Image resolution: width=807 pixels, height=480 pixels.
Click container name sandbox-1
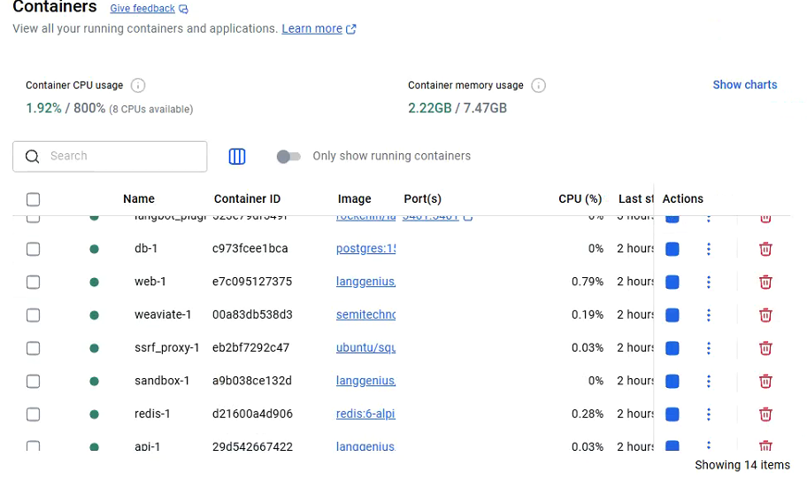coord(162,381)
